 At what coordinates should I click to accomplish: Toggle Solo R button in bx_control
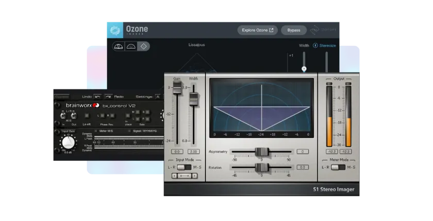coord(147,119)
